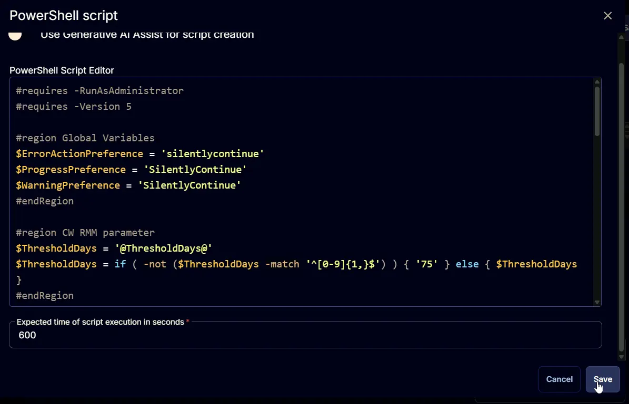Toggle Generative AI Assist for script creation
Screen dimensions: 629x404
(15, 35)
